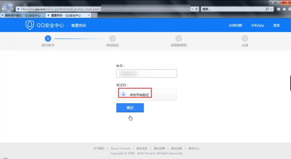Open the browser settings gear icon
The height and width of the screenshot is (159, 291).
coord(290,9)
